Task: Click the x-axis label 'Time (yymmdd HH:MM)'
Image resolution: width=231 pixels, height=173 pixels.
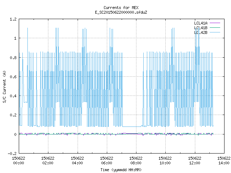Action: (121, 170)
